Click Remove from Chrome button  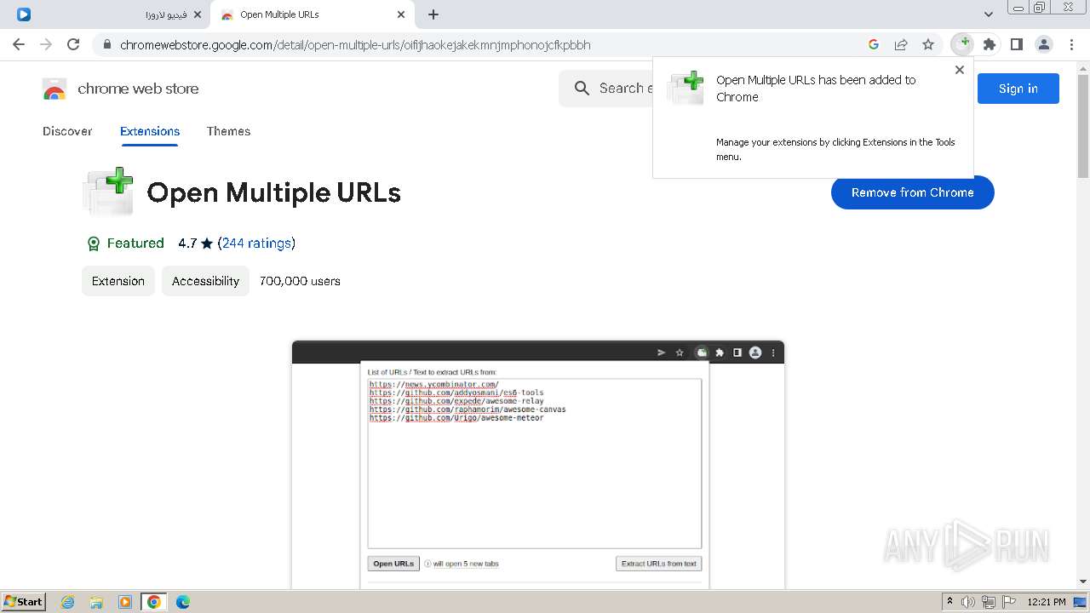[913, 192]
